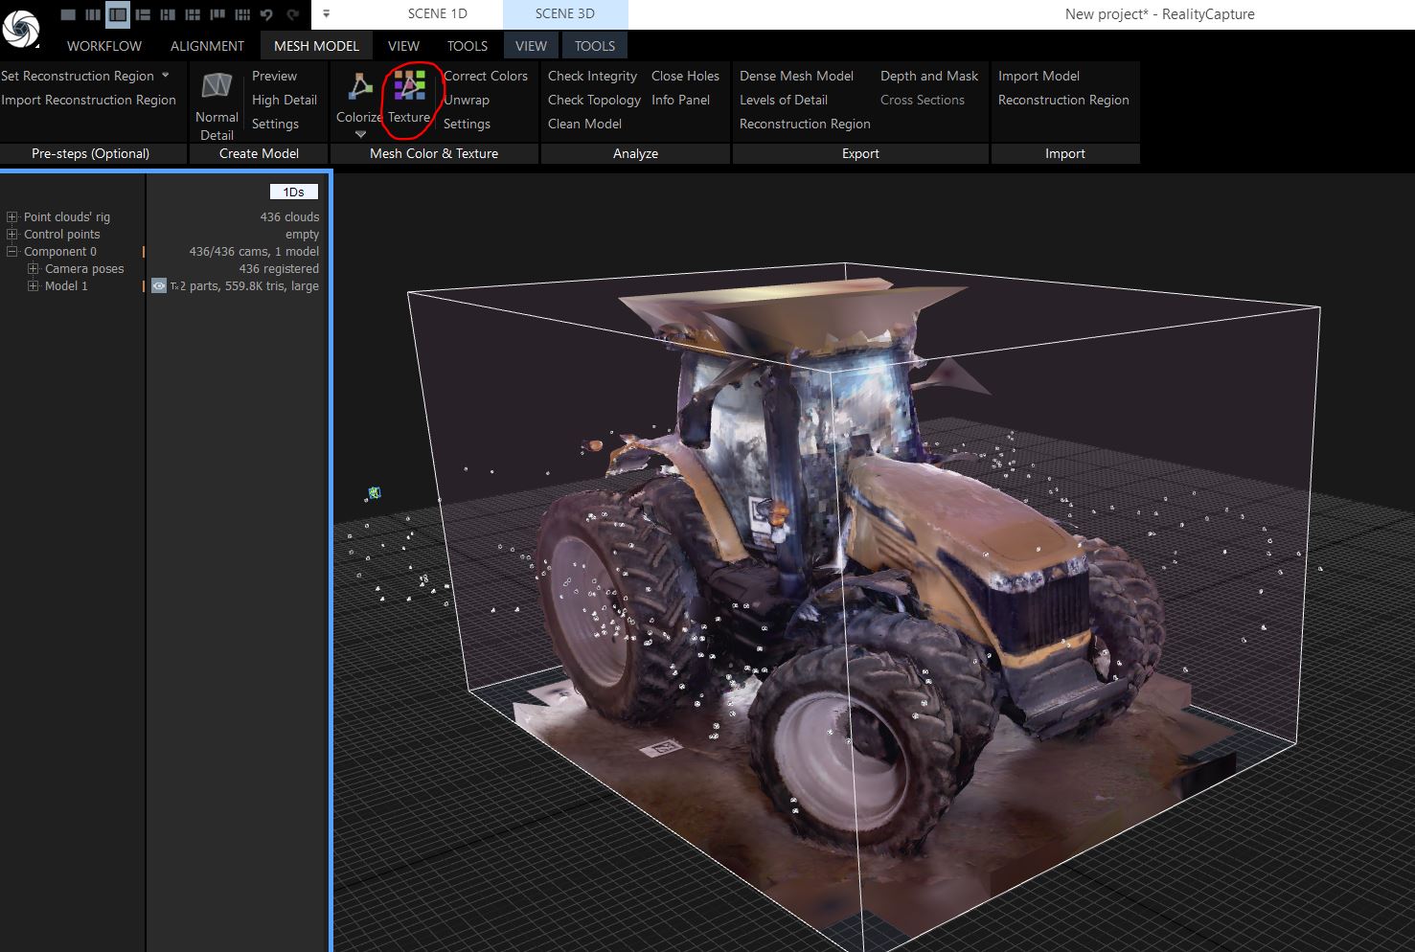Image resolution: width=1415 pixels, height=952 pixels.
Task: Expand the Point clouds' rig node
Action: click(x=12, y=217)
